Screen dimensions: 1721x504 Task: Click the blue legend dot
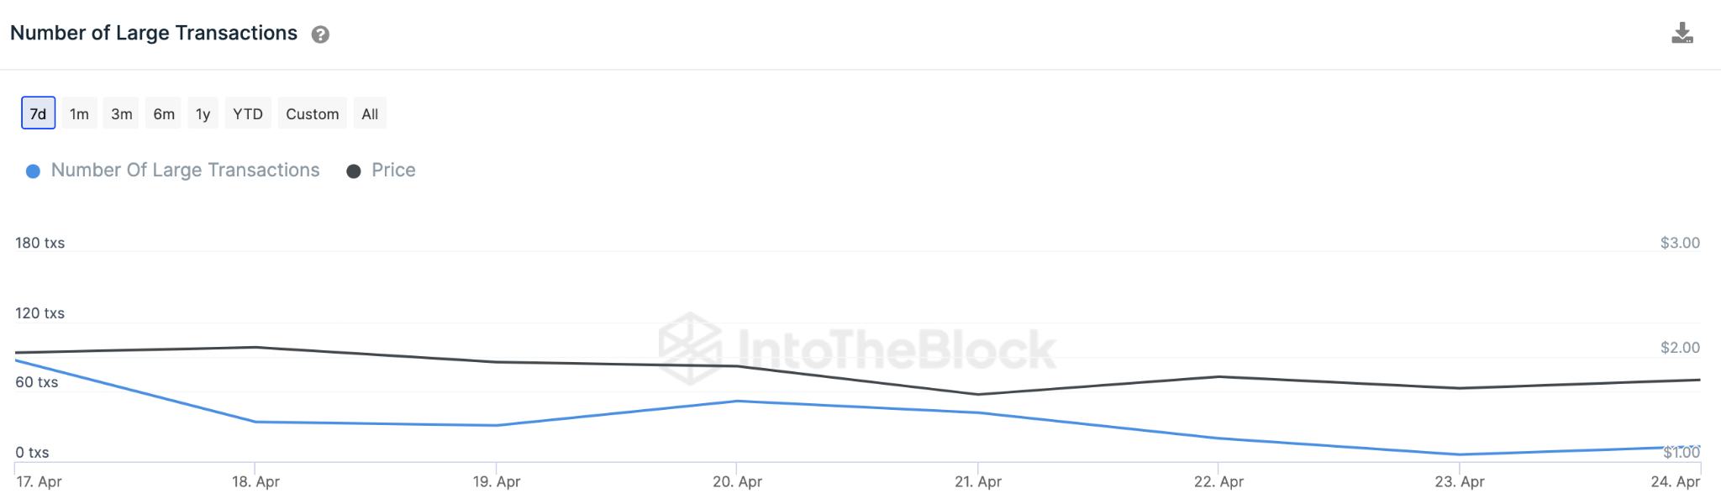pos(33,171)
